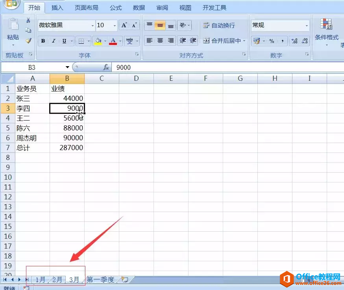This screenshot has width=344, height=290.
Task: Decrease indent
Action: [x=183, y=41]
